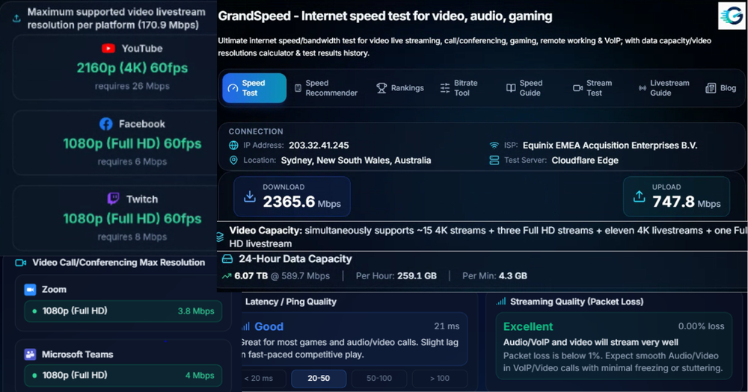Image resolution: width=748 pixels, height=392 pixels.
Task: Open the Speed Recommender tab
Action: click(326, 88)
